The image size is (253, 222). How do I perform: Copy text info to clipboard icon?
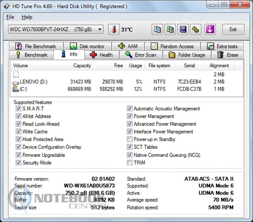point(157,29)
